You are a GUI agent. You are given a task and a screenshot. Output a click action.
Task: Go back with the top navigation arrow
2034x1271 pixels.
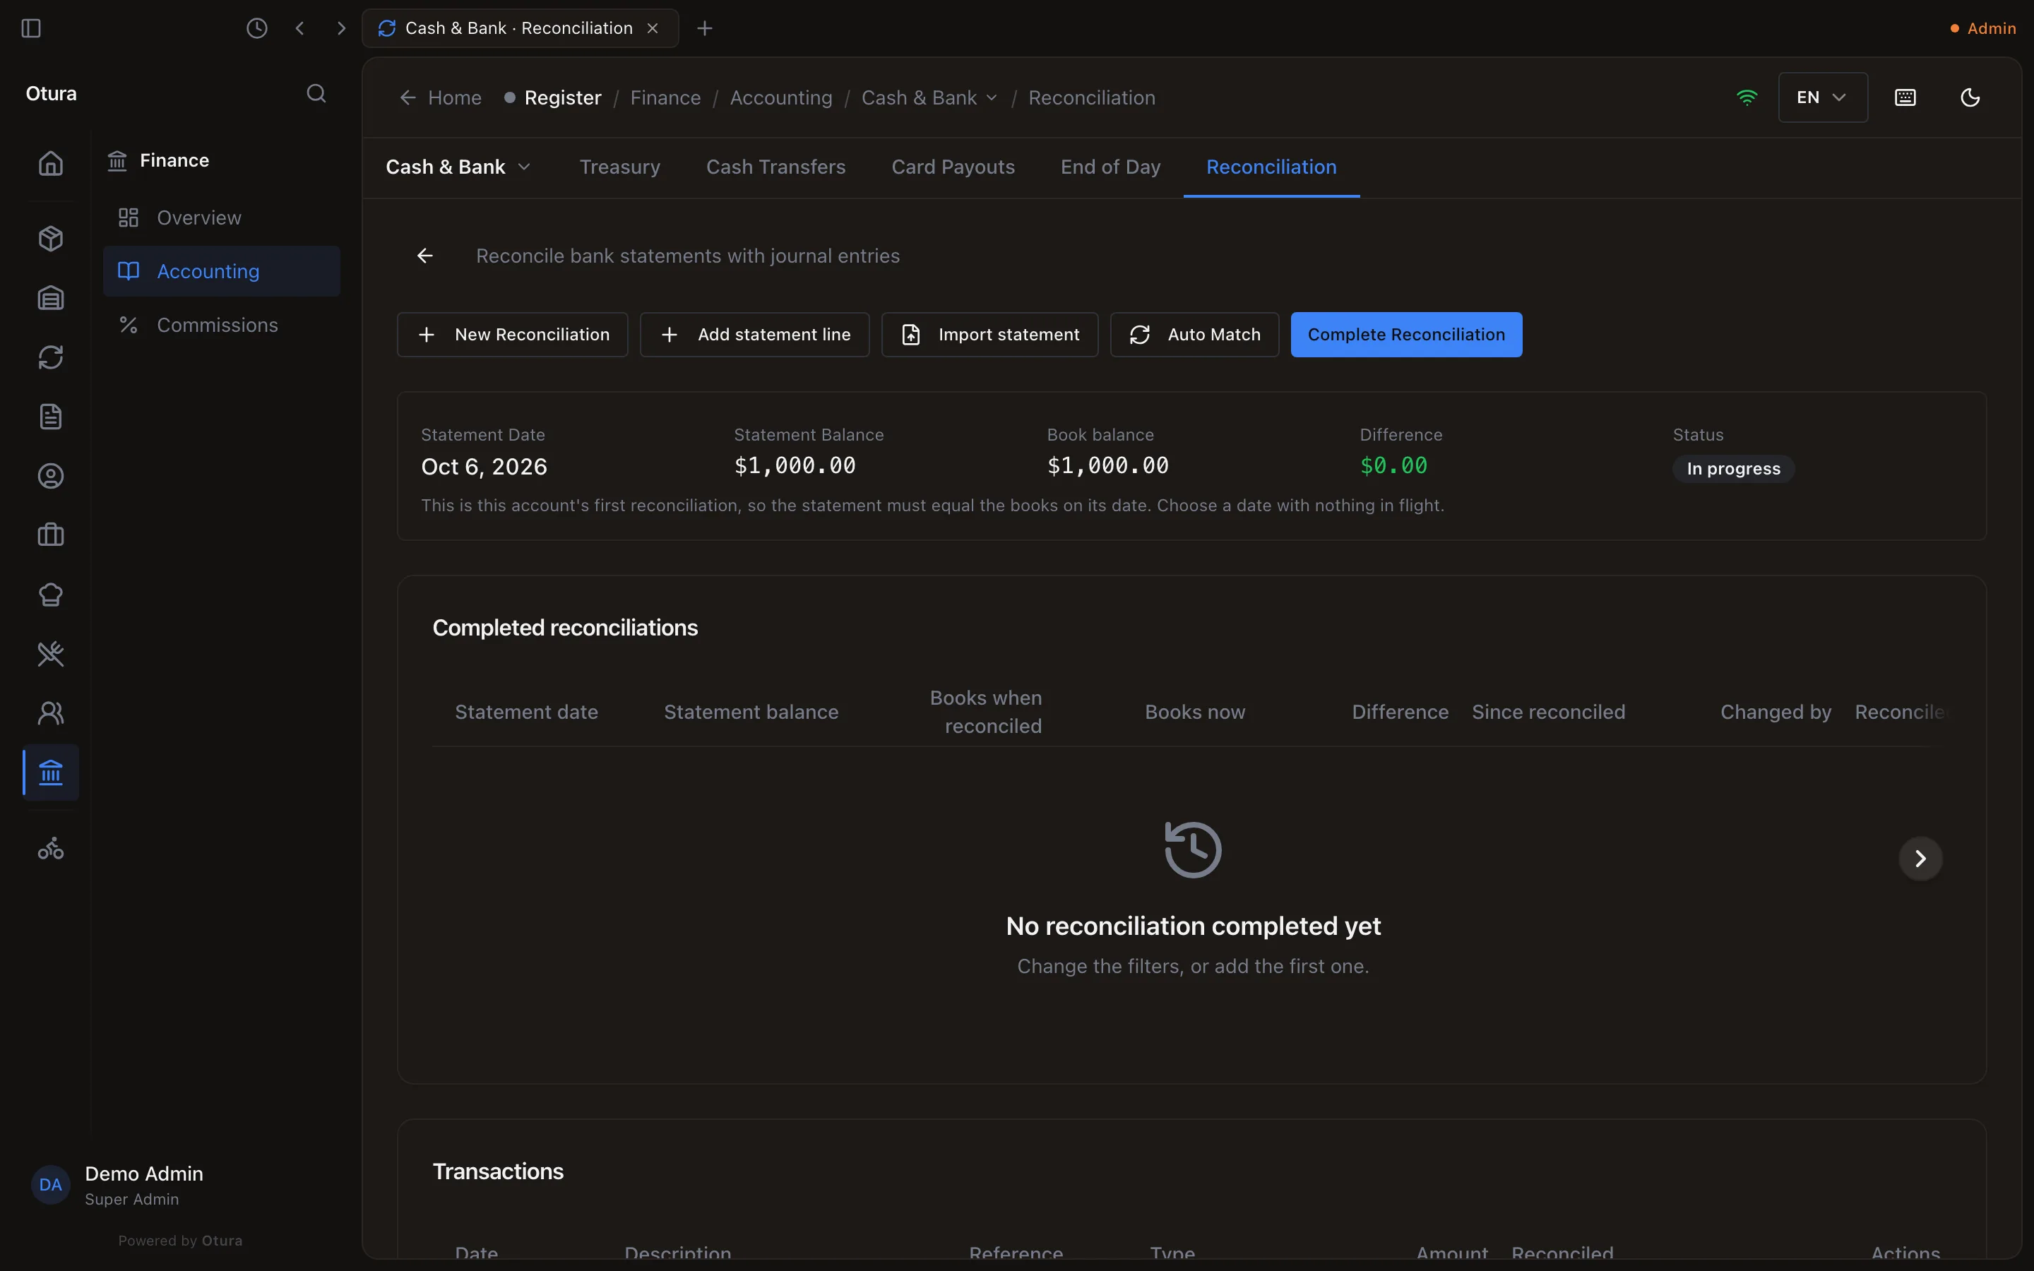(x=299, y=28)
